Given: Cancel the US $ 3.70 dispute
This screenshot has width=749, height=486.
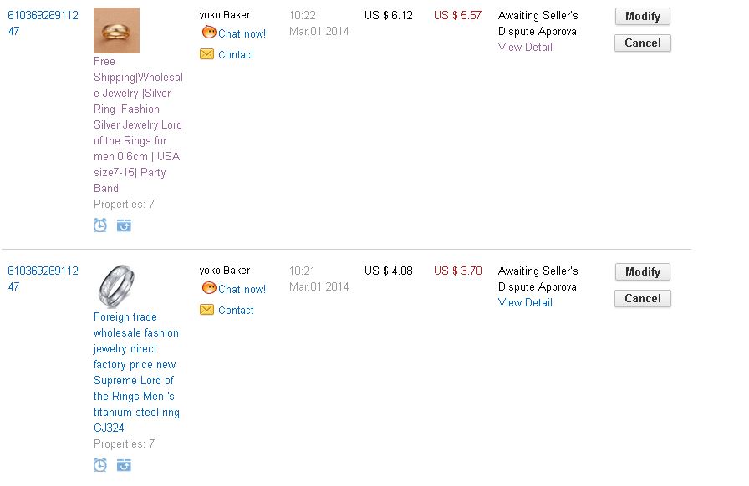Looking at the screenshot, I should [x=643, y=298].
